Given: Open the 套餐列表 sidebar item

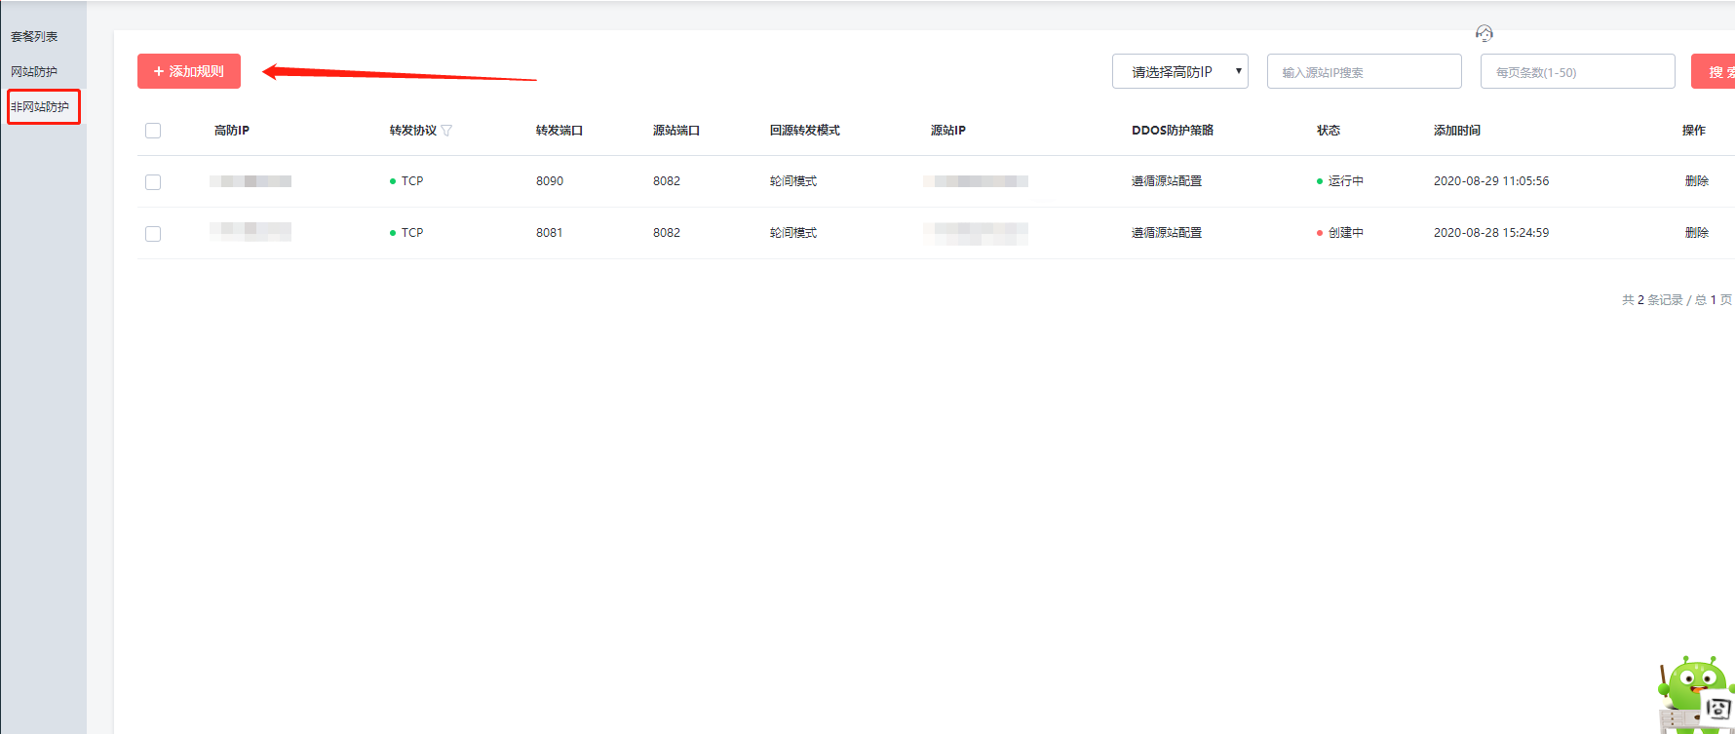Looking at the screenshot, I should click(x=34, y=36).
